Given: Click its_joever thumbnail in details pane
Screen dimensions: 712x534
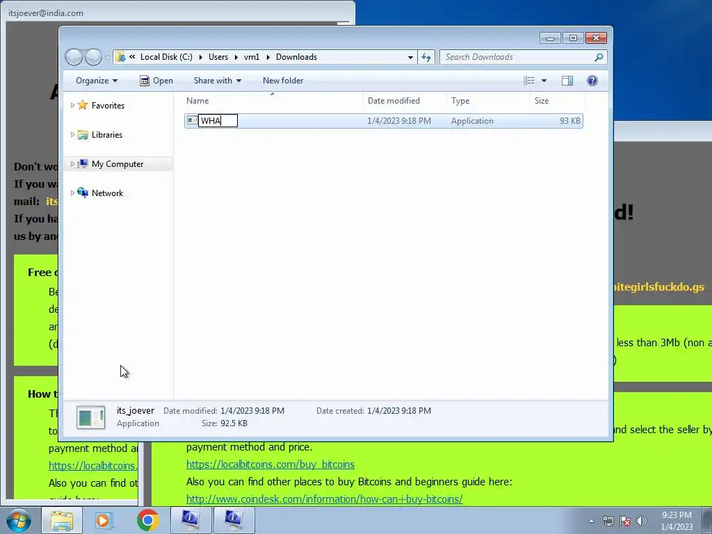Looking at the screenshot, I should pyautogui.click(x=91, y=417).
